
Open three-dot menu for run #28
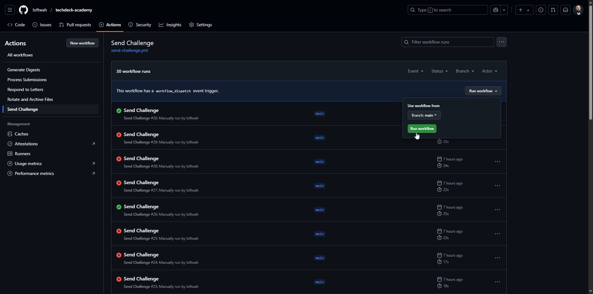pos(498,162)
